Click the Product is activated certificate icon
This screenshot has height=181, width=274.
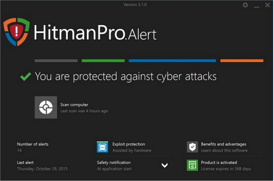coord(192,165)
